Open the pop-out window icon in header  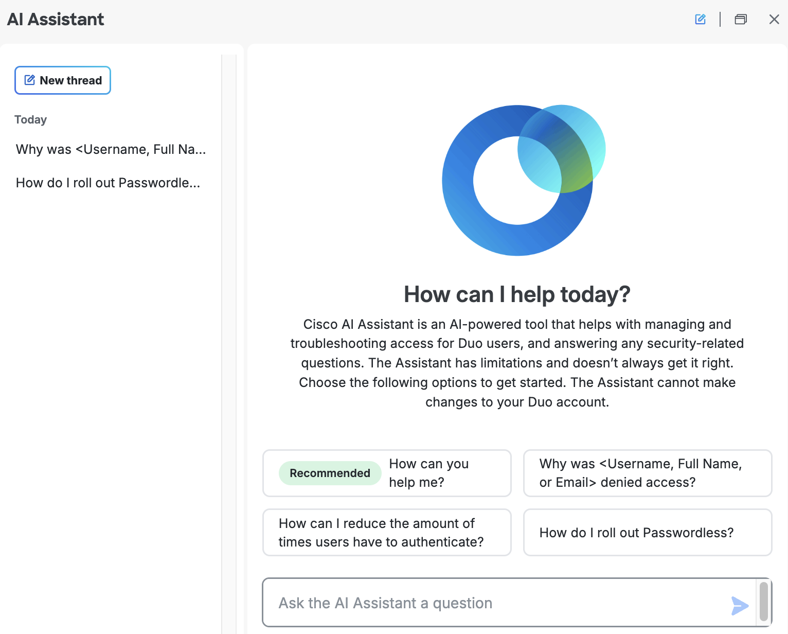coord(741,19)
